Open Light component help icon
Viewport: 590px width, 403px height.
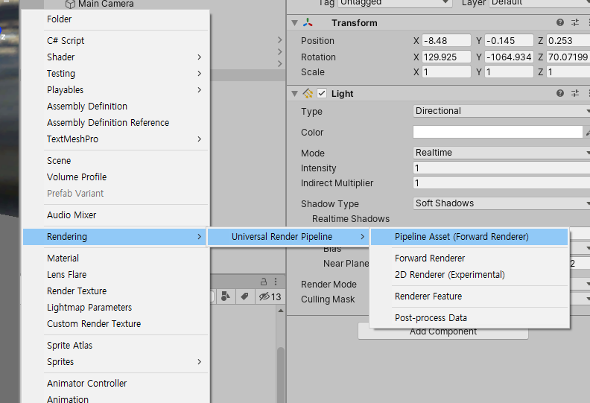tap(560, 93)
